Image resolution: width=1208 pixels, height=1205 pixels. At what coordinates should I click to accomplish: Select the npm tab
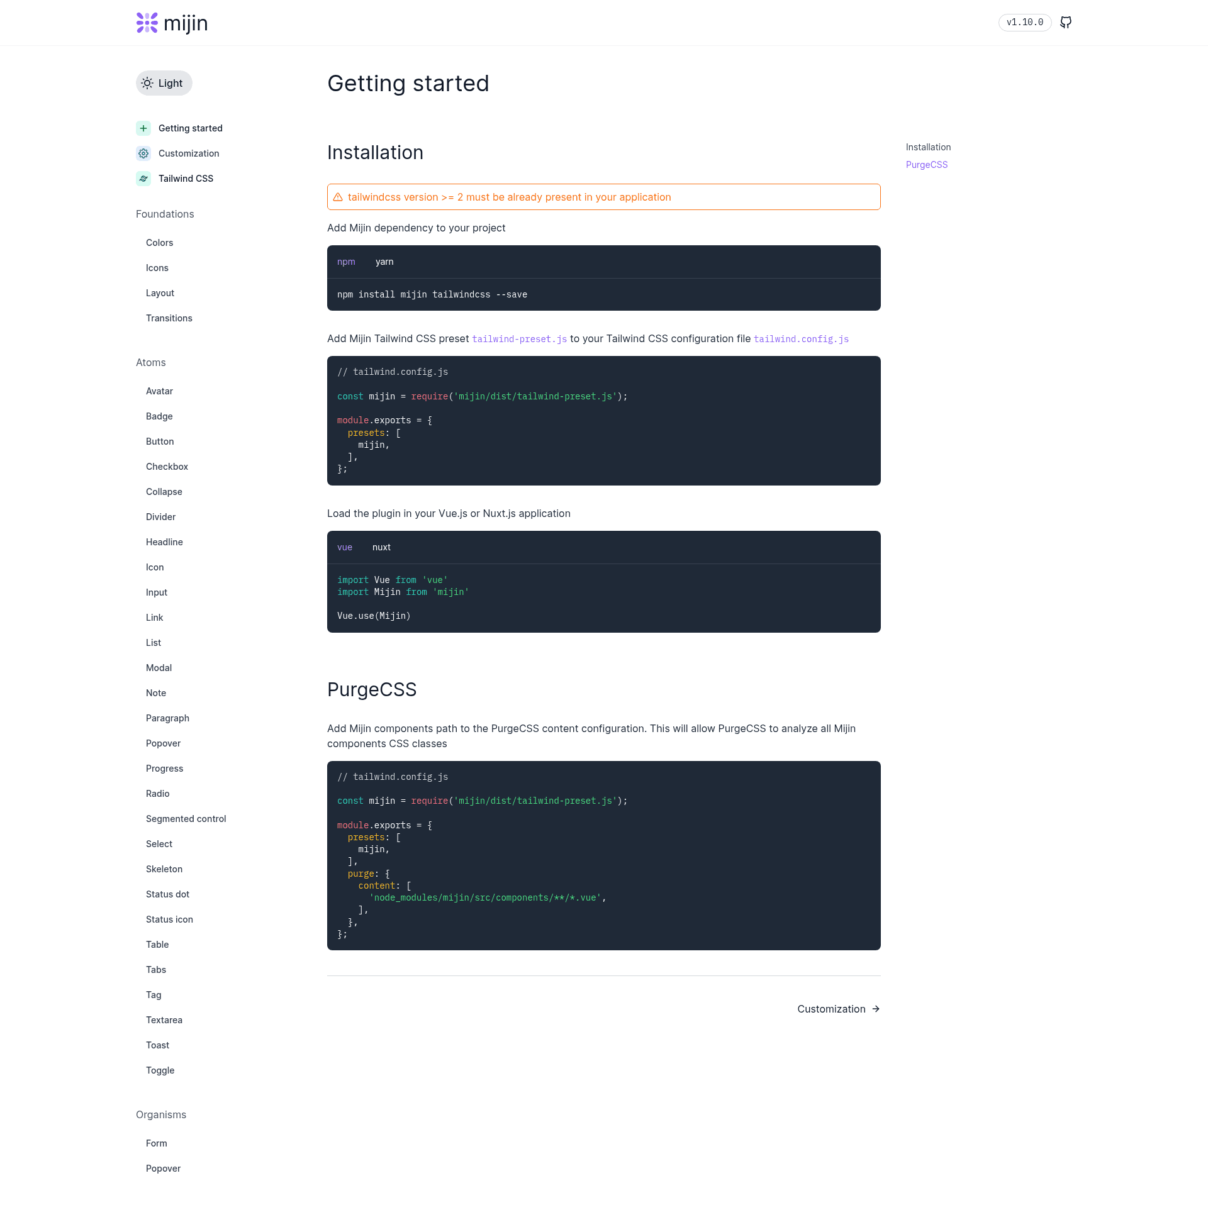(x=346, y=262)
